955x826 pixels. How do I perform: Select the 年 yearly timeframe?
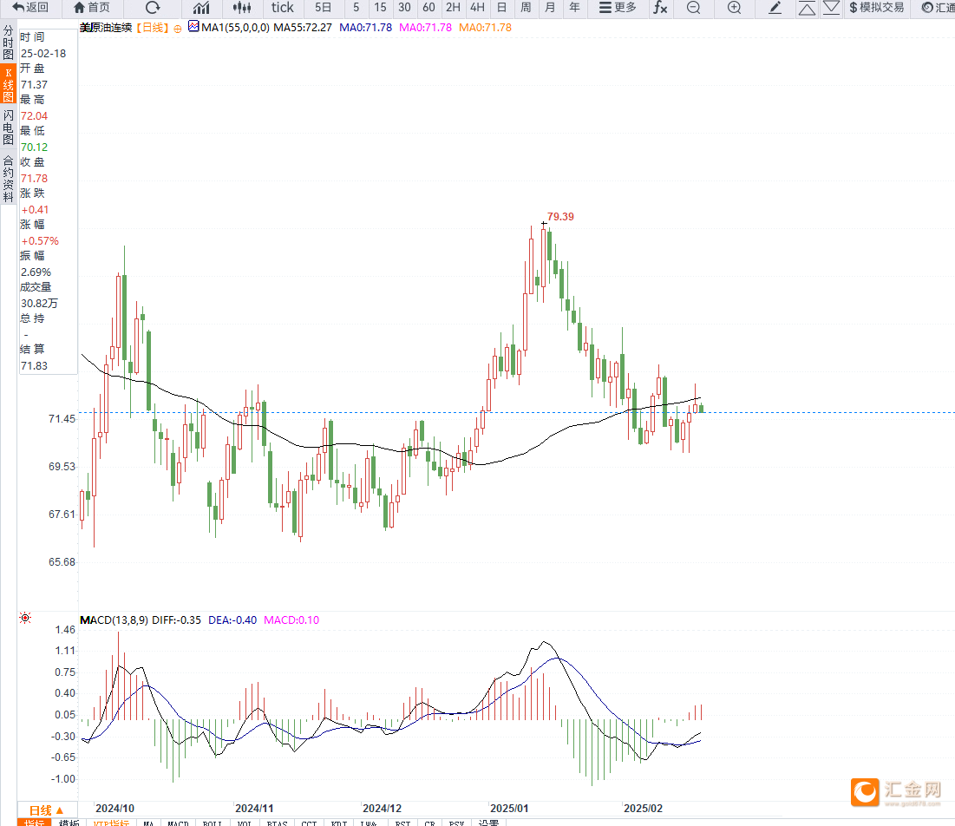coord(574,7)
